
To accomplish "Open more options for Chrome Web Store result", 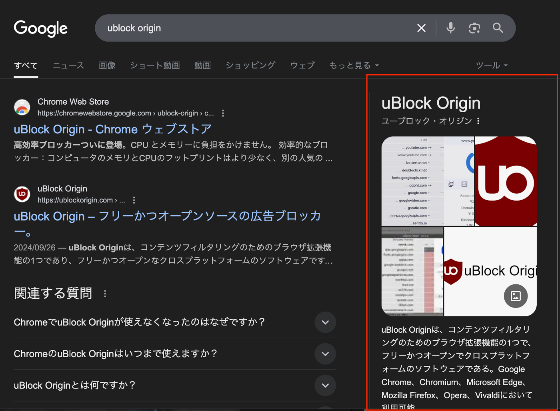I will [x=223, y=113].
